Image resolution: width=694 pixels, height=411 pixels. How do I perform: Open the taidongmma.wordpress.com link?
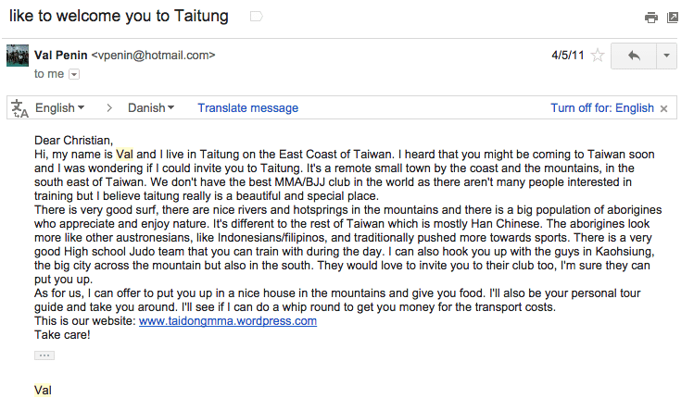coord(228,321)
